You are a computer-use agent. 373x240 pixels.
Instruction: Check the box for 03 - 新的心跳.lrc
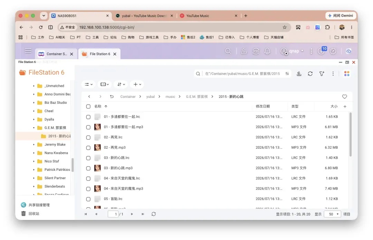tap(88, 158)
